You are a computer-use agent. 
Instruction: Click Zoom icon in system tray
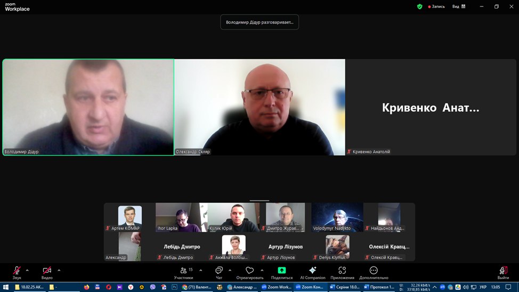(442, 287)
